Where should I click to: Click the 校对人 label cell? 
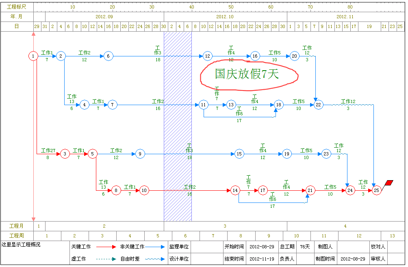(x=378, y=246)
